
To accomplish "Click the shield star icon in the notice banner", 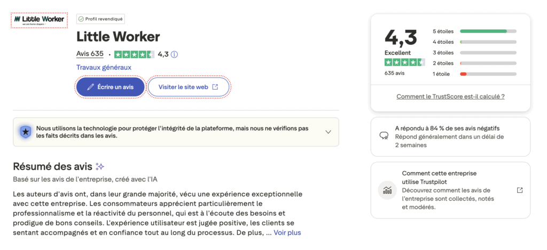I will (x=25, y=132).
